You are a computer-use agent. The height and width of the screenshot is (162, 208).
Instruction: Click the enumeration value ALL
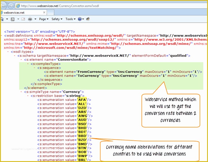tap(82, 104)
